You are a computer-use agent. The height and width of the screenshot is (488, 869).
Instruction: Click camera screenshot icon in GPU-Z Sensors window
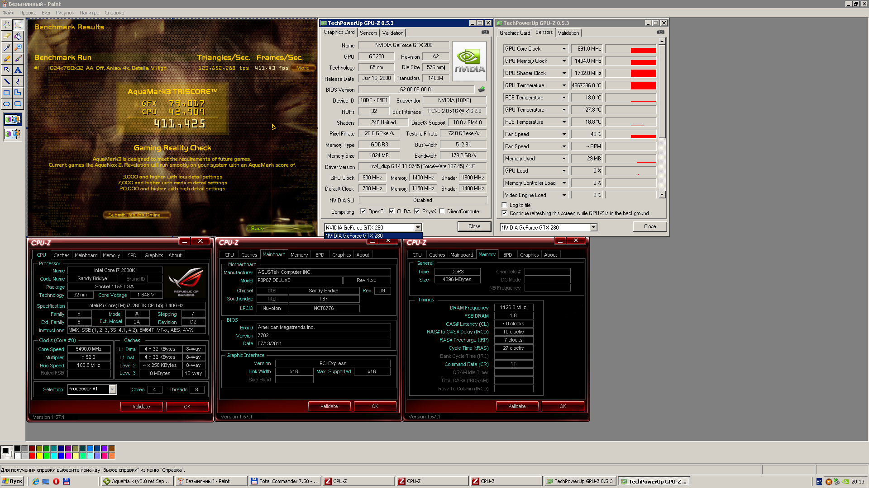coord(661,32)
